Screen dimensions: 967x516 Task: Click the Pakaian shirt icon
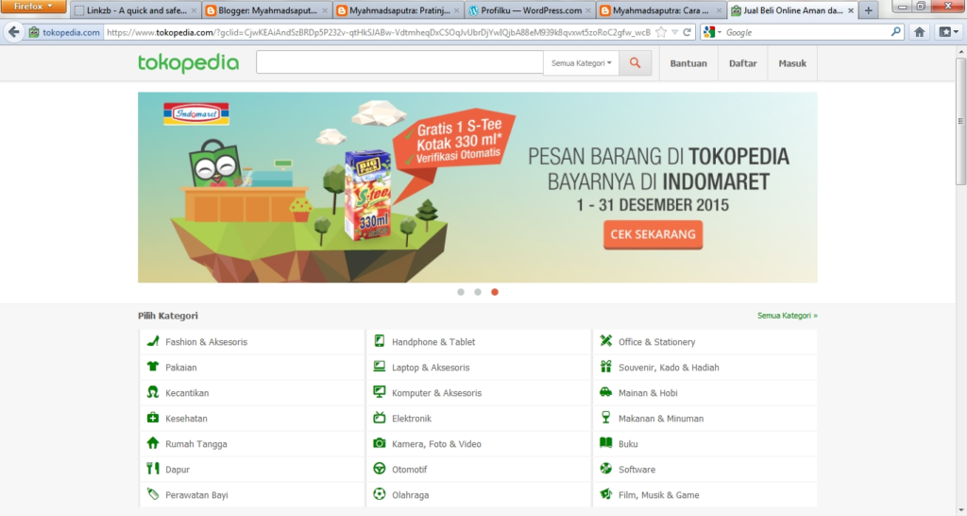click(153, 366)
